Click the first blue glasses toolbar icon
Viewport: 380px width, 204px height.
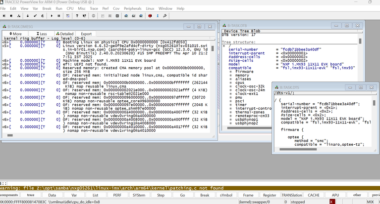126,16
